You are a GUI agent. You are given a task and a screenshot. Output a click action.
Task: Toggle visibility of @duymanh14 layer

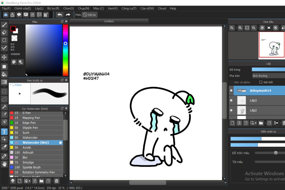[x=231, y=91]
